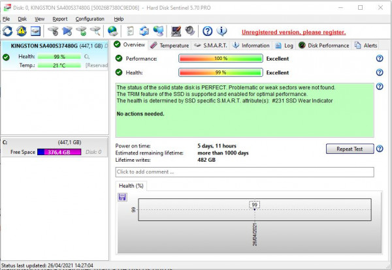Click the laptop with pen configuration icon

176,31
